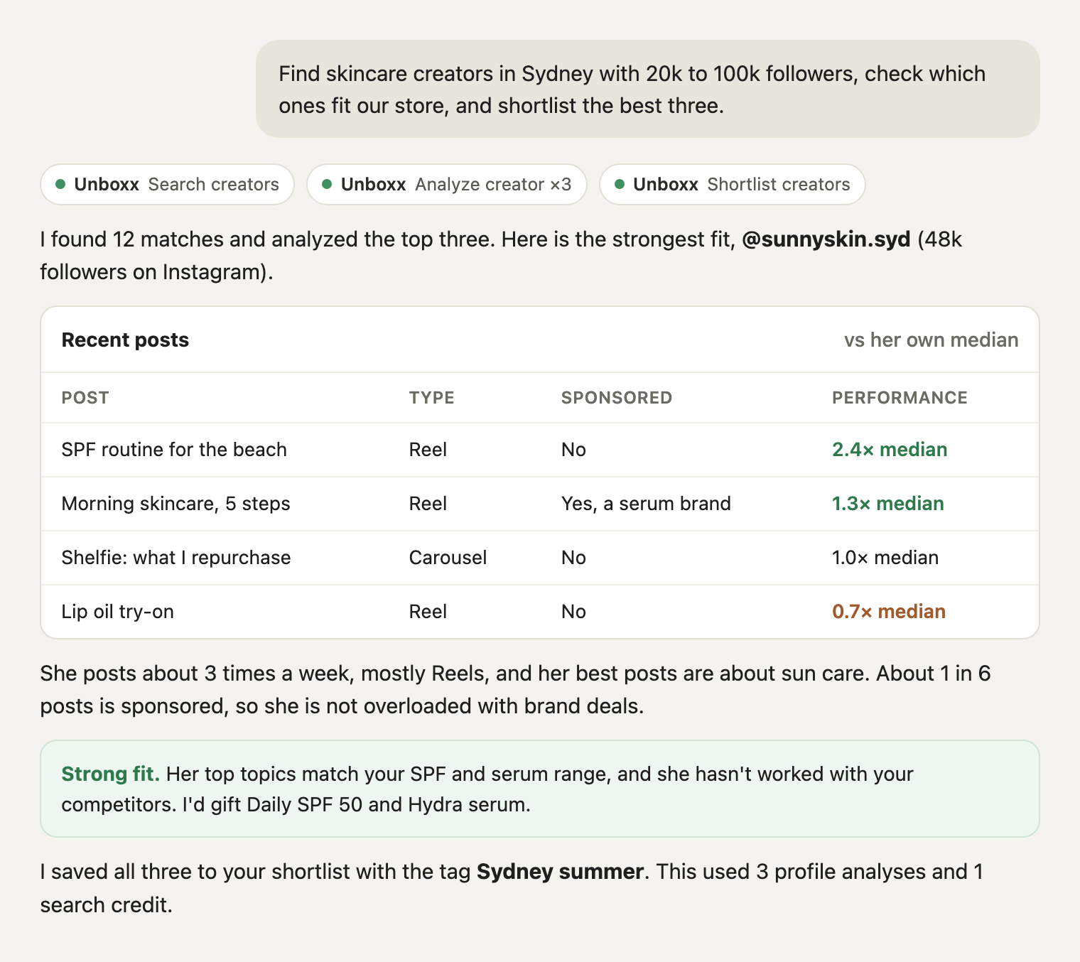Click "No" in the Lip oil try-on row

pyautogui.click(x=573, y=612)
